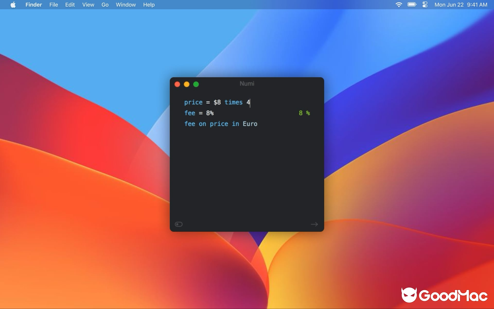494x309 pixels.
Task: Close the Numi window
Action: click(178, 84)
